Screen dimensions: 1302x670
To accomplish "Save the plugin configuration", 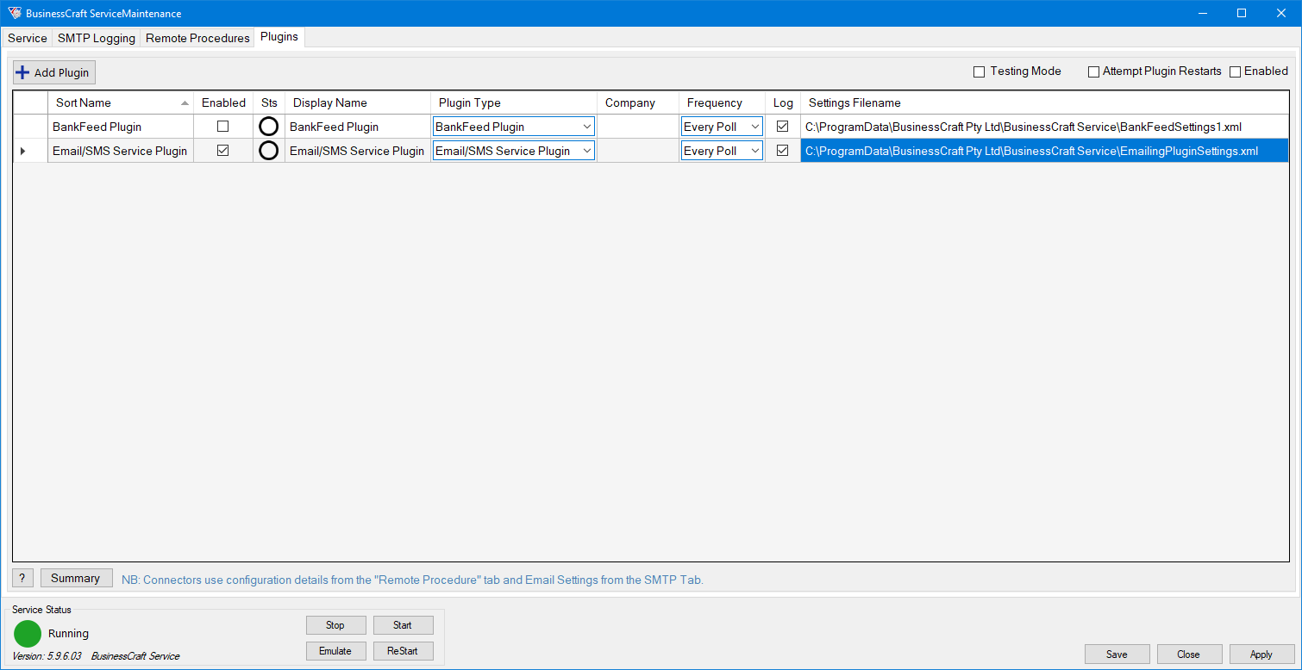I will [1117, 654].
